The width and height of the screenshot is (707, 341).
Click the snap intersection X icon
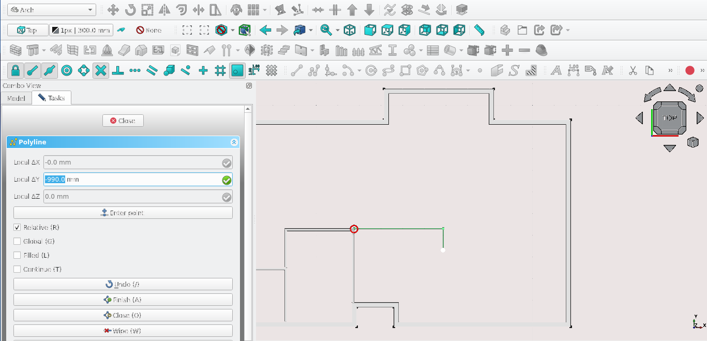[101, 70]
